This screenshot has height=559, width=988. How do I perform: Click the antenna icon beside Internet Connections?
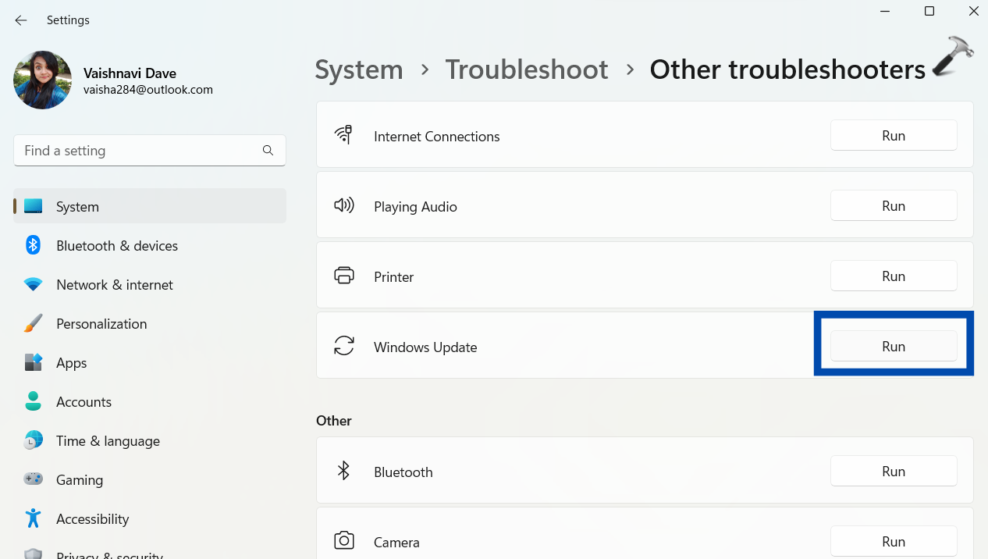pyautogui.click(x=343, y=134)
